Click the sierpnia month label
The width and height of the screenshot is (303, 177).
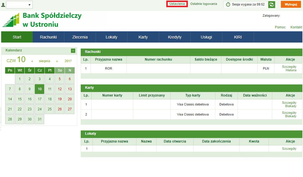click(44, 61)
